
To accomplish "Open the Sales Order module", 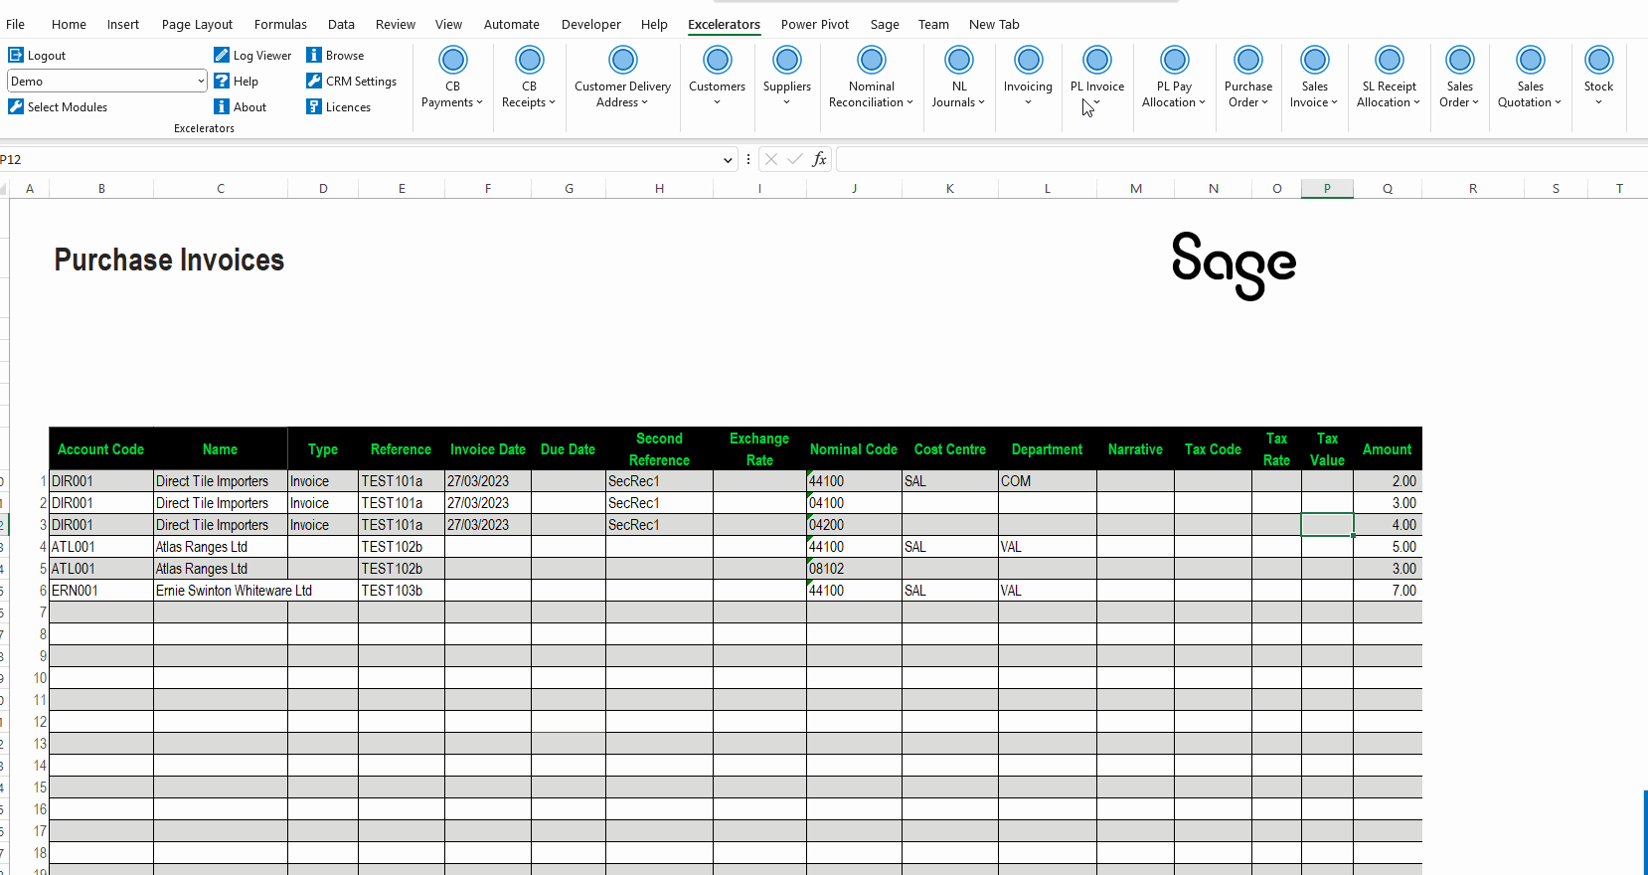I will click(x=1459, y=78).
